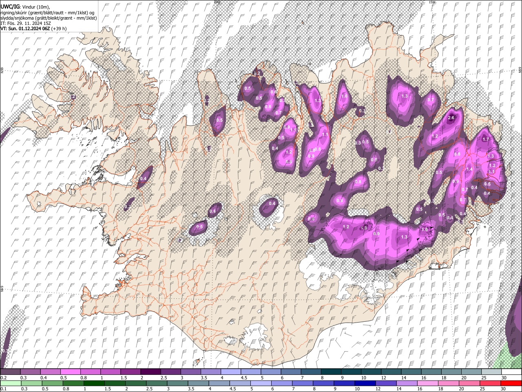Viewport: 522px width, 392px height.
Task: Pick the dark teal 8–9 swatch, top legend row
Action: click(330, 372)
